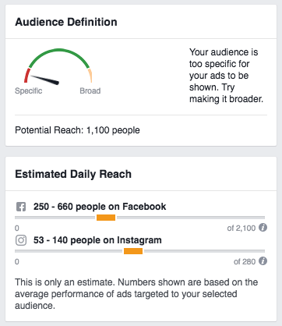The width and height of the screenshot is (282, 326).
Task: Click the green arc of audience gauge
Action: [x=59, y=55]
